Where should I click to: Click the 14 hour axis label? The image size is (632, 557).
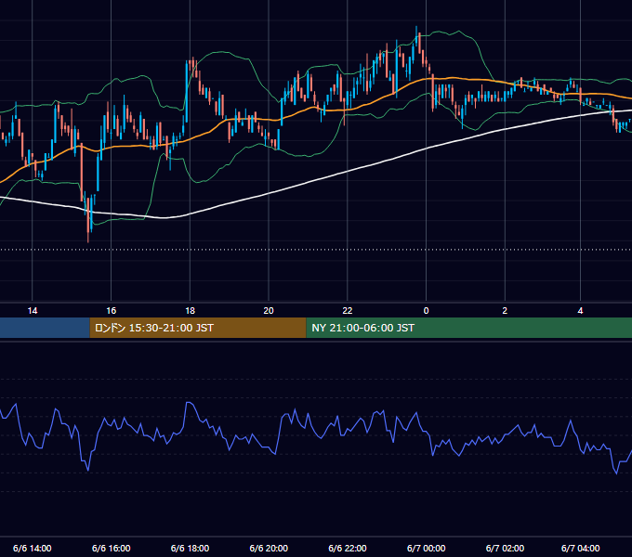pos(33,311)
